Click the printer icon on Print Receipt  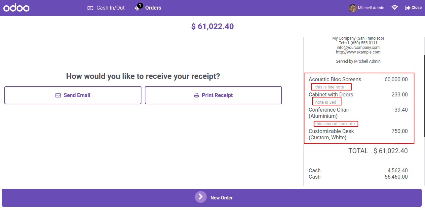196,95
